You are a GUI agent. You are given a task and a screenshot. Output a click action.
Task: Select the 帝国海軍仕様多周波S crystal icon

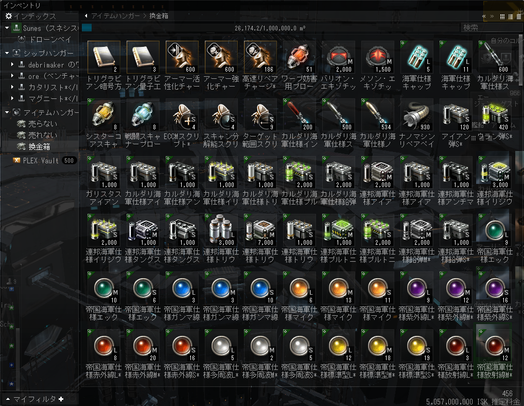[x=300, y=346]
